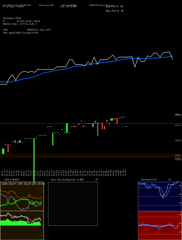The width and height of the screenshot is (182, 240).
Task: Click the RSI 14/5 value line
Action: coord(21,21)
